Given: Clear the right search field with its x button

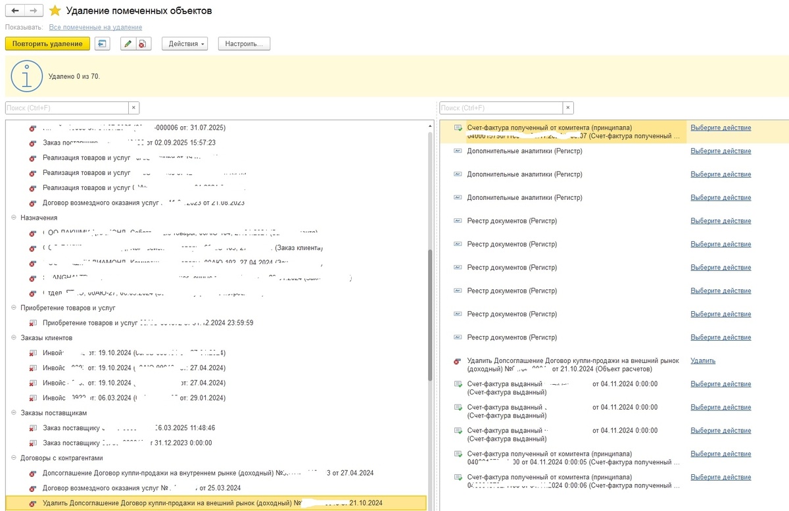Looking at the screenshot, I should [x=569, y=108].
